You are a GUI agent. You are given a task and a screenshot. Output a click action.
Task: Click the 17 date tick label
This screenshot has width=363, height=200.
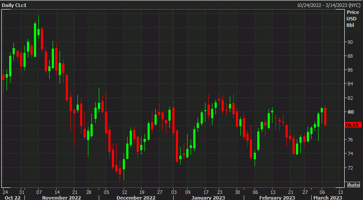coord(206,192)
